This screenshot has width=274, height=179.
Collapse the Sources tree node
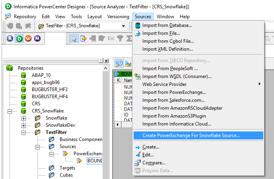[x=38, y=147]
